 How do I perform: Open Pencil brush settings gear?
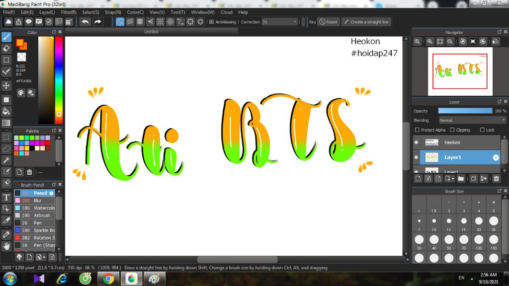click(51, 193)
